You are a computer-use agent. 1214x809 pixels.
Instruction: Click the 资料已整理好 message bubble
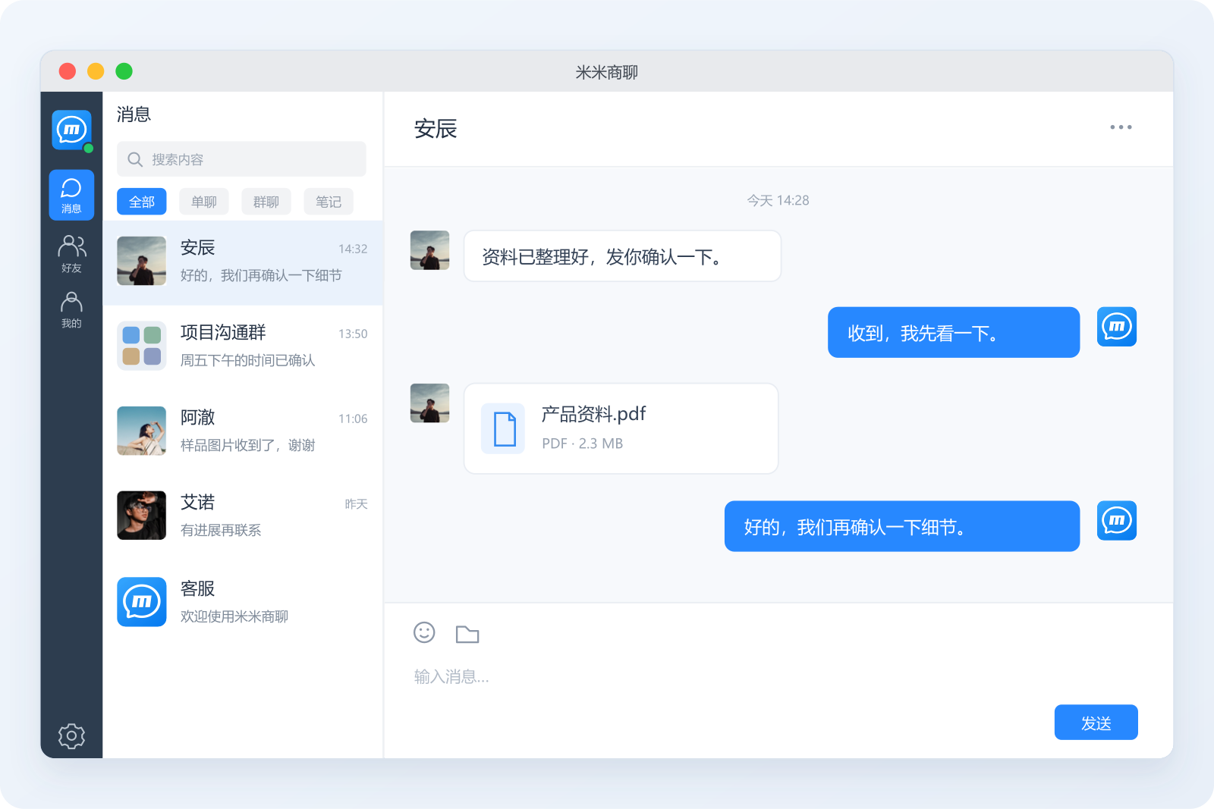click(622, 256)
